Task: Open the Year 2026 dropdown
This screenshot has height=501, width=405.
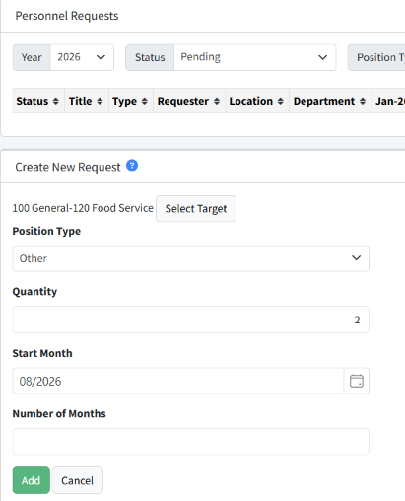Action: pyautogui.click(x=82, y=57)
